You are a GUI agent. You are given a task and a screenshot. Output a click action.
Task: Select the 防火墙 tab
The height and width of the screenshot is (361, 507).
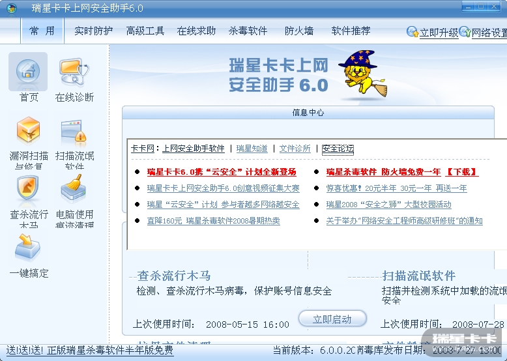299,31
